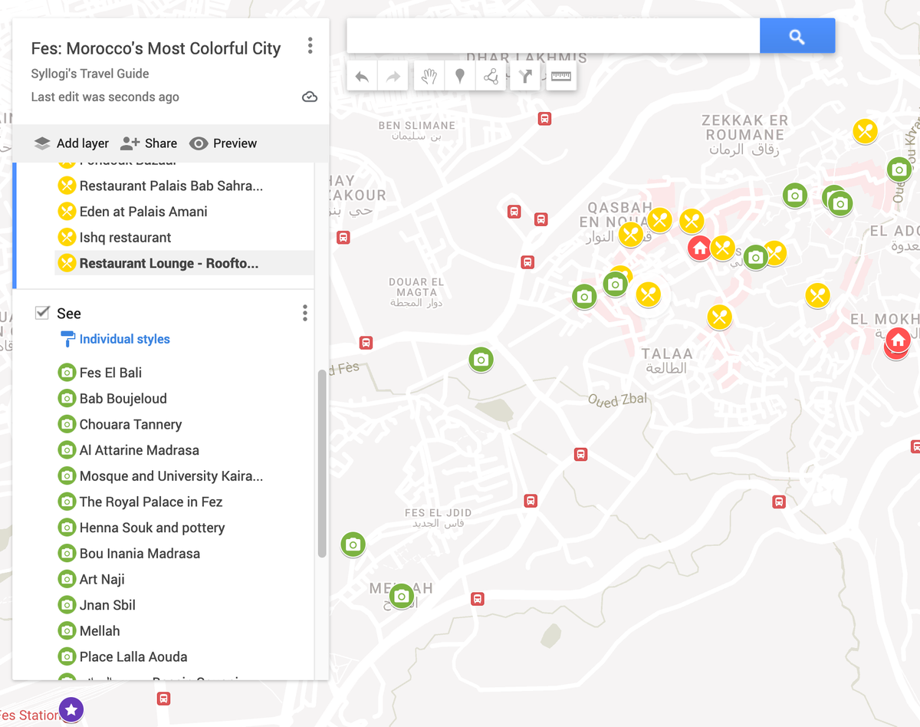Open Preview mode
Viewport: 920px width, 727px height.
pos(222,143)
